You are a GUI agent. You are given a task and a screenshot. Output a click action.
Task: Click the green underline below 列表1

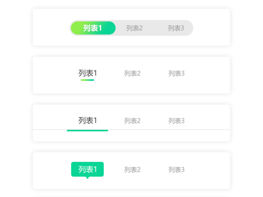(87, 80)
